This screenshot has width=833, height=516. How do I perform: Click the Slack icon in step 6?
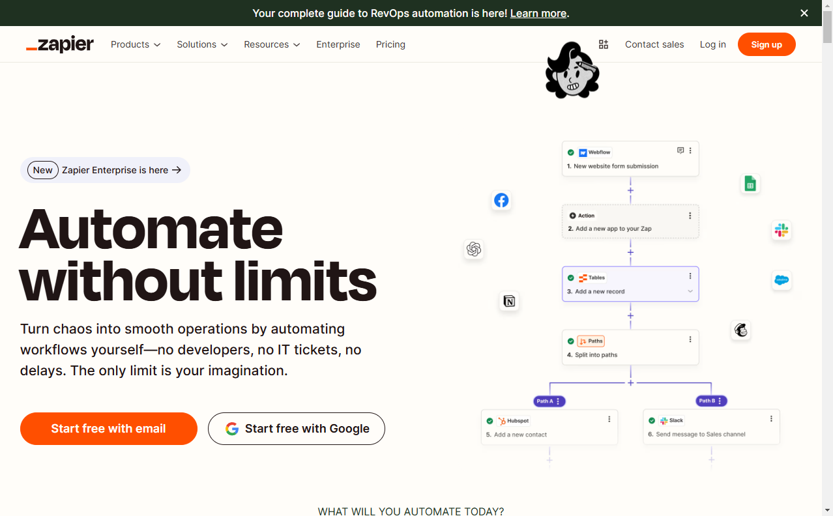[664, 421]
